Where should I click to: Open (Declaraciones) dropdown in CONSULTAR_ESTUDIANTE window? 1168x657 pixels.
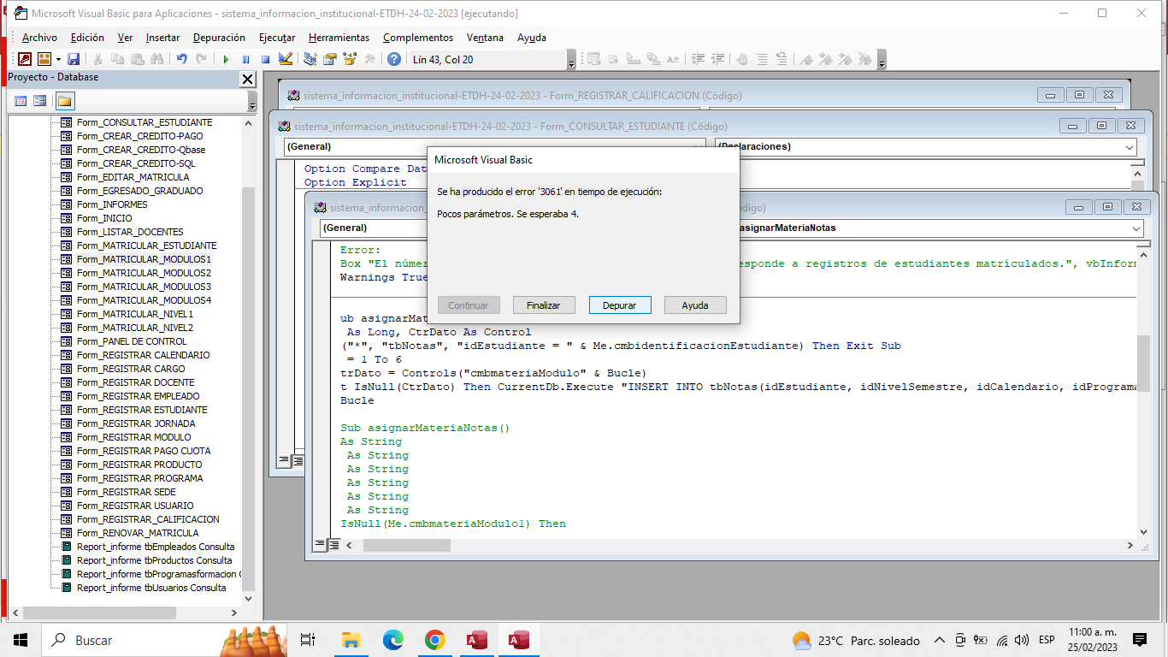point(1130,146)
